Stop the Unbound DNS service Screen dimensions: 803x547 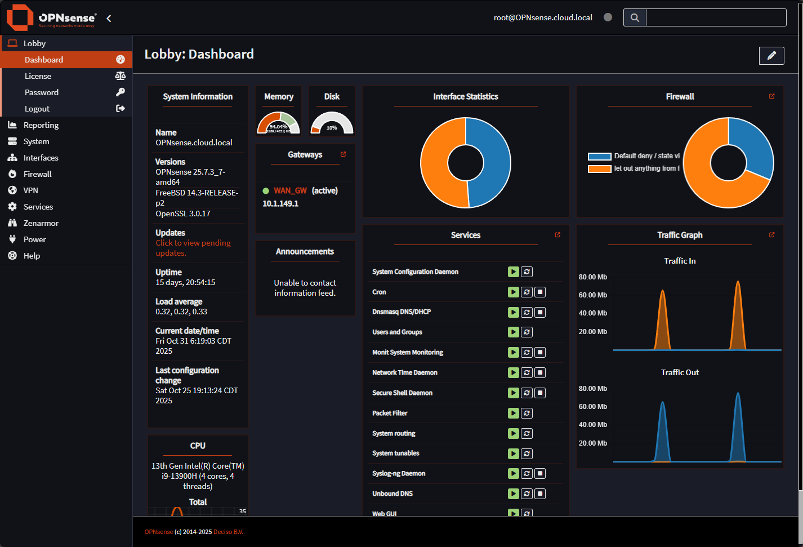coord(540,494)
